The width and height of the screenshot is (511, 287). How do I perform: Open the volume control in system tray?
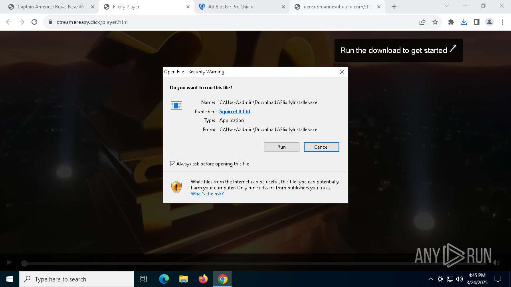pos(460,279)
